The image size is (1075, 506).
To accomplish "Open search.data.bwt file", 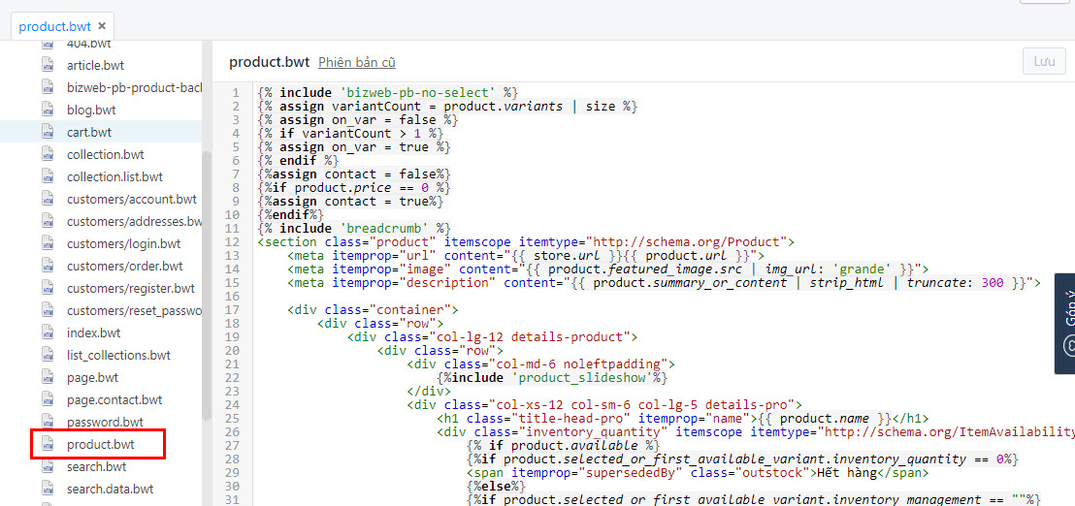I will pyautogui.click(x=110, y=489).
